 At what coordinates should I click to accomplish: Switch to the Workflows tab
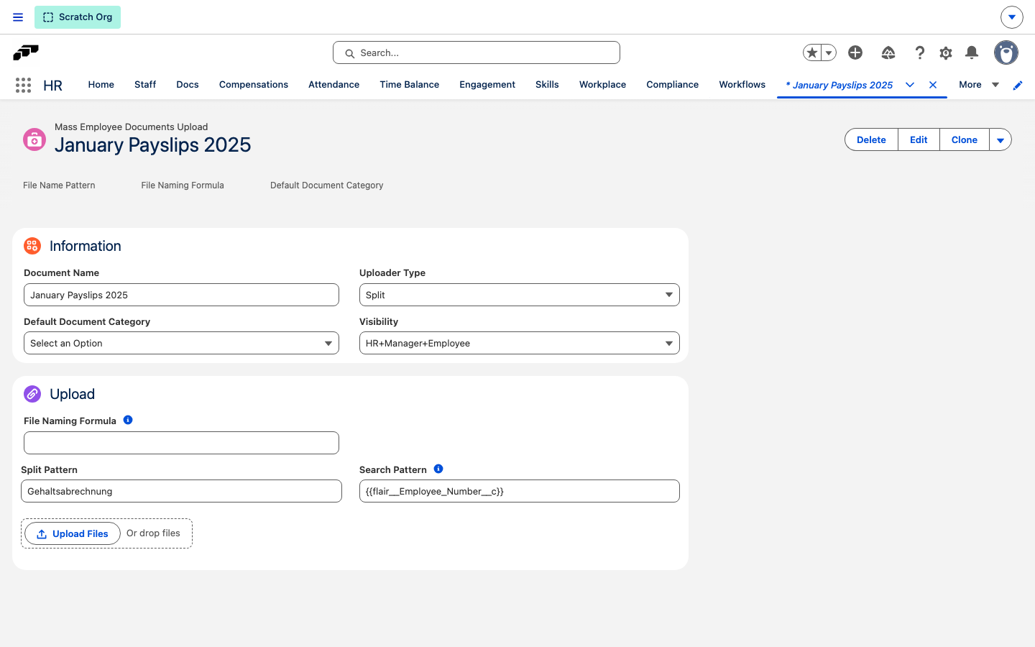[x=742, y=85]
